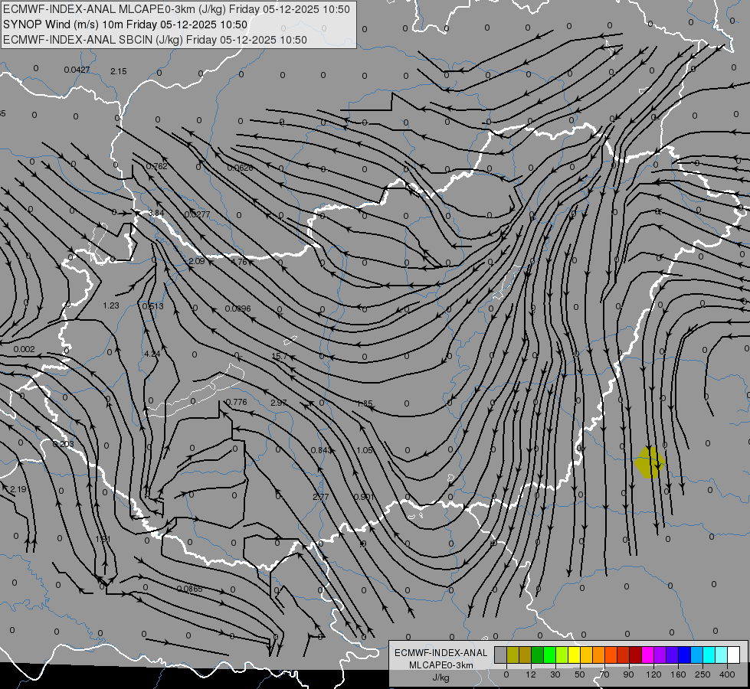This screenshot has height=689, width=750.
Task: Click the map value 0.776
Action: [x=236, y=402]
